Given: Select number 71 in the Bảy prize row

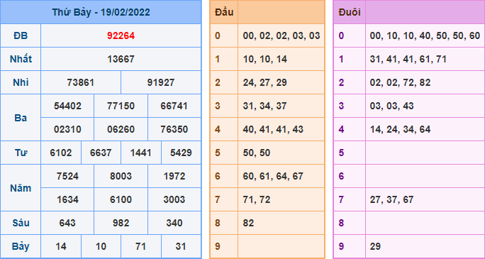Looking at the screenshot, I should (140, 247).
